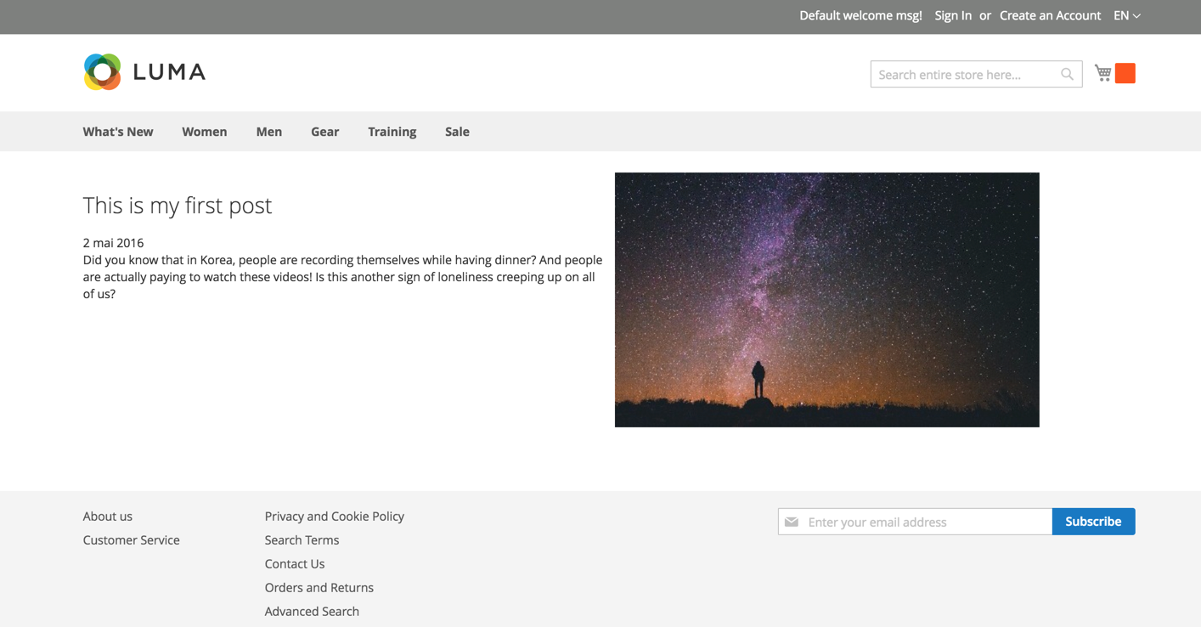The width and height of the screenshot is (1201, 627).
Task: Open Privacy and Cookie Policy link
Action: 335,517
